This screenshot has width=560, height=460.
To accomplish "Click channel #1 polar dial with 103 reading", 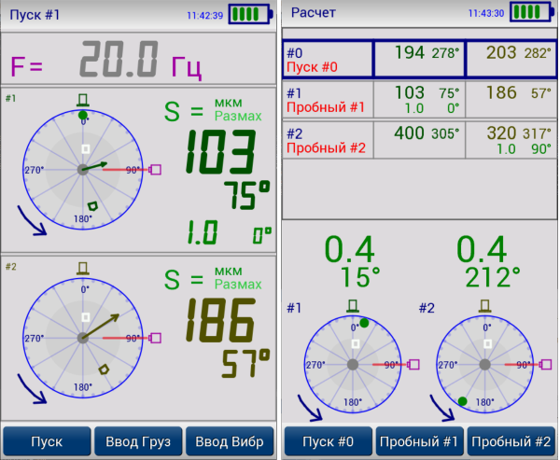I will 83,169.
